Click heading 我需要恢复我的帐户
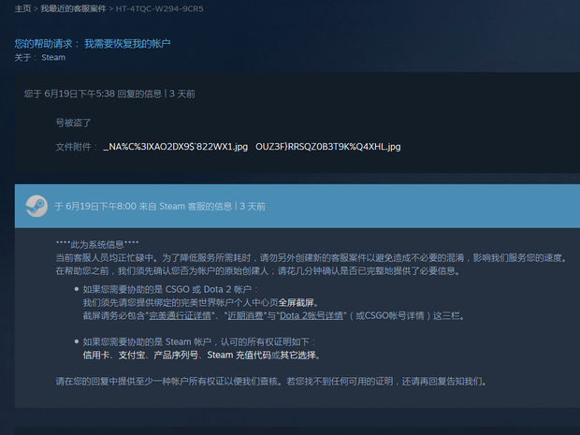 pyautogui.click(x=127, y=44)
